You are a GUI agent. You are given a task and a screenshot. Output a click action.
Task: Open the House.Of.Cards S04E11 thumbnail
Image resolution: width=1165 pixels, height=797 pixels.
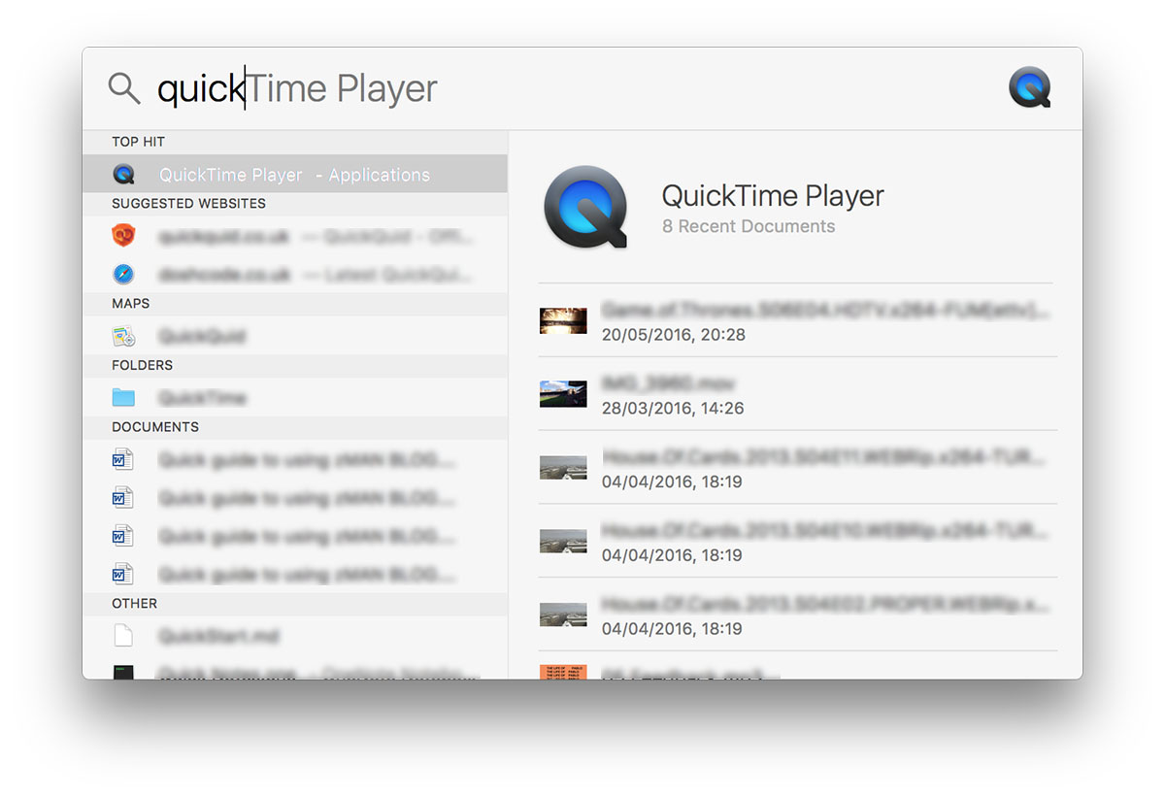tap(563, 468)
